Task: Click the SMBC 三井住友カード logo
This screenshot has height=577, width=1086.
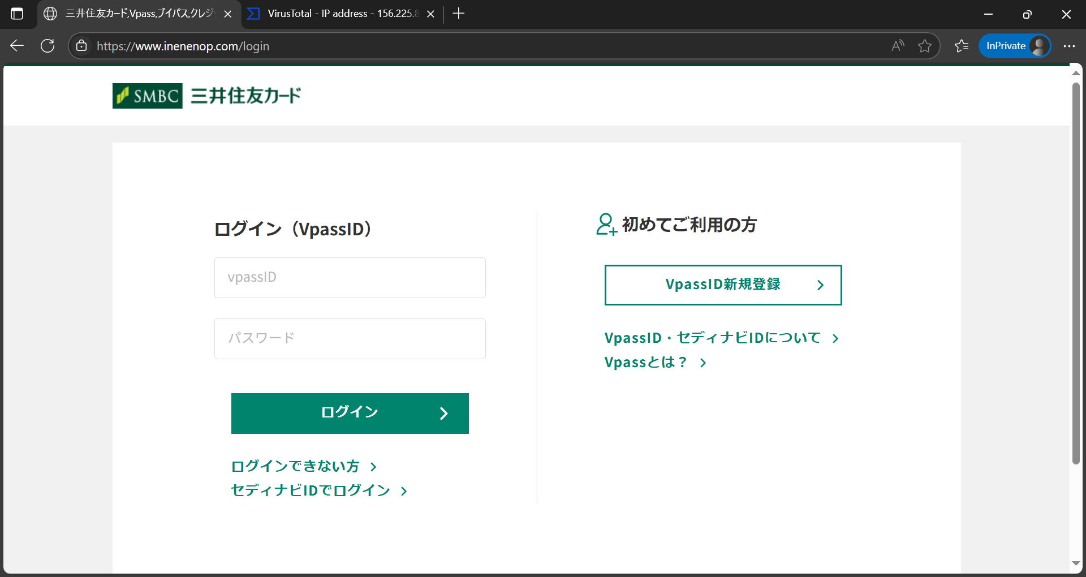Action: coord(207,96)
